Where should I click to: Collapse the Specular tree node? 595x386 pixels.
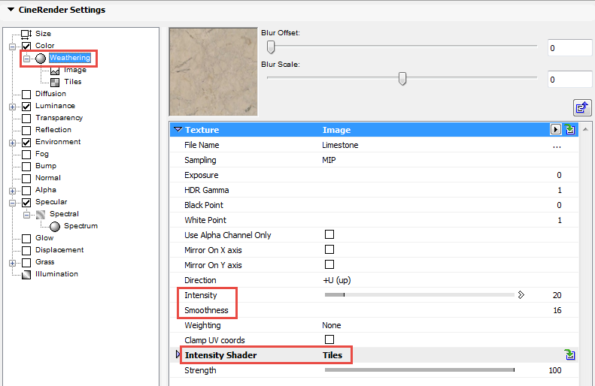click(x=12, y=203)
